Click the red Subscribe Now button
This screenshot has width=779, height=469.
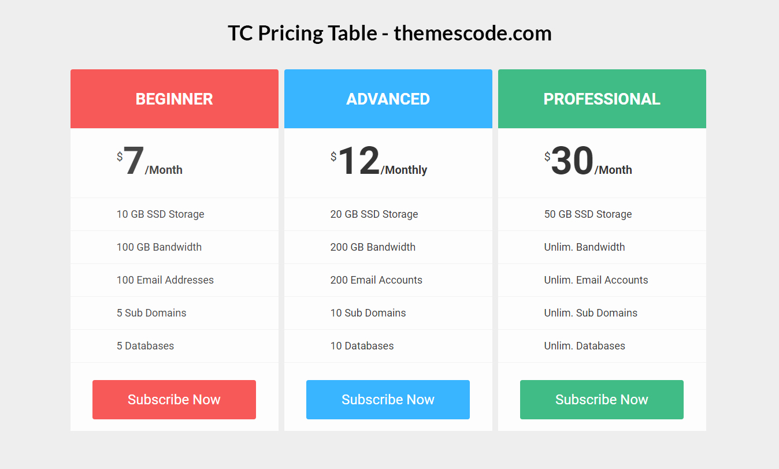[x=174, y=400]
